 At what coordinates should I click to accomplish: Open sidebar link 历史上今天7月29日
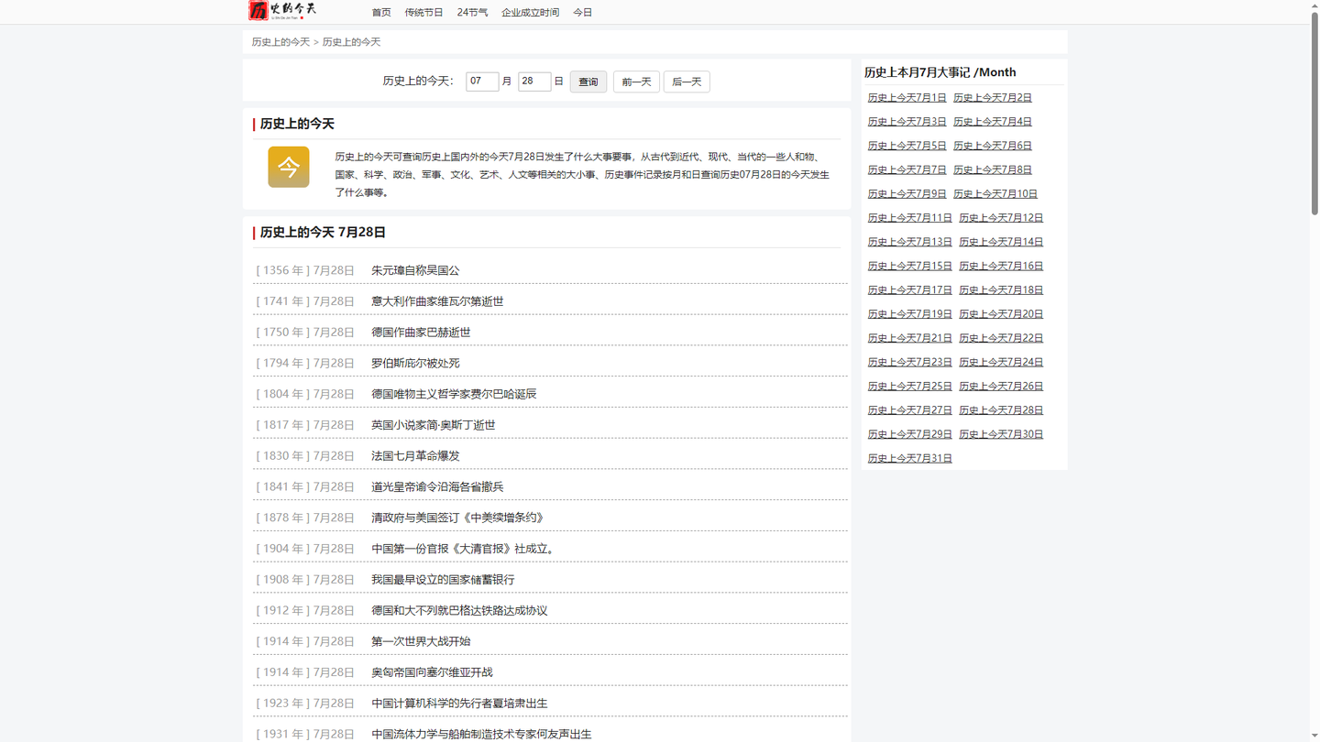coord(909,434)
